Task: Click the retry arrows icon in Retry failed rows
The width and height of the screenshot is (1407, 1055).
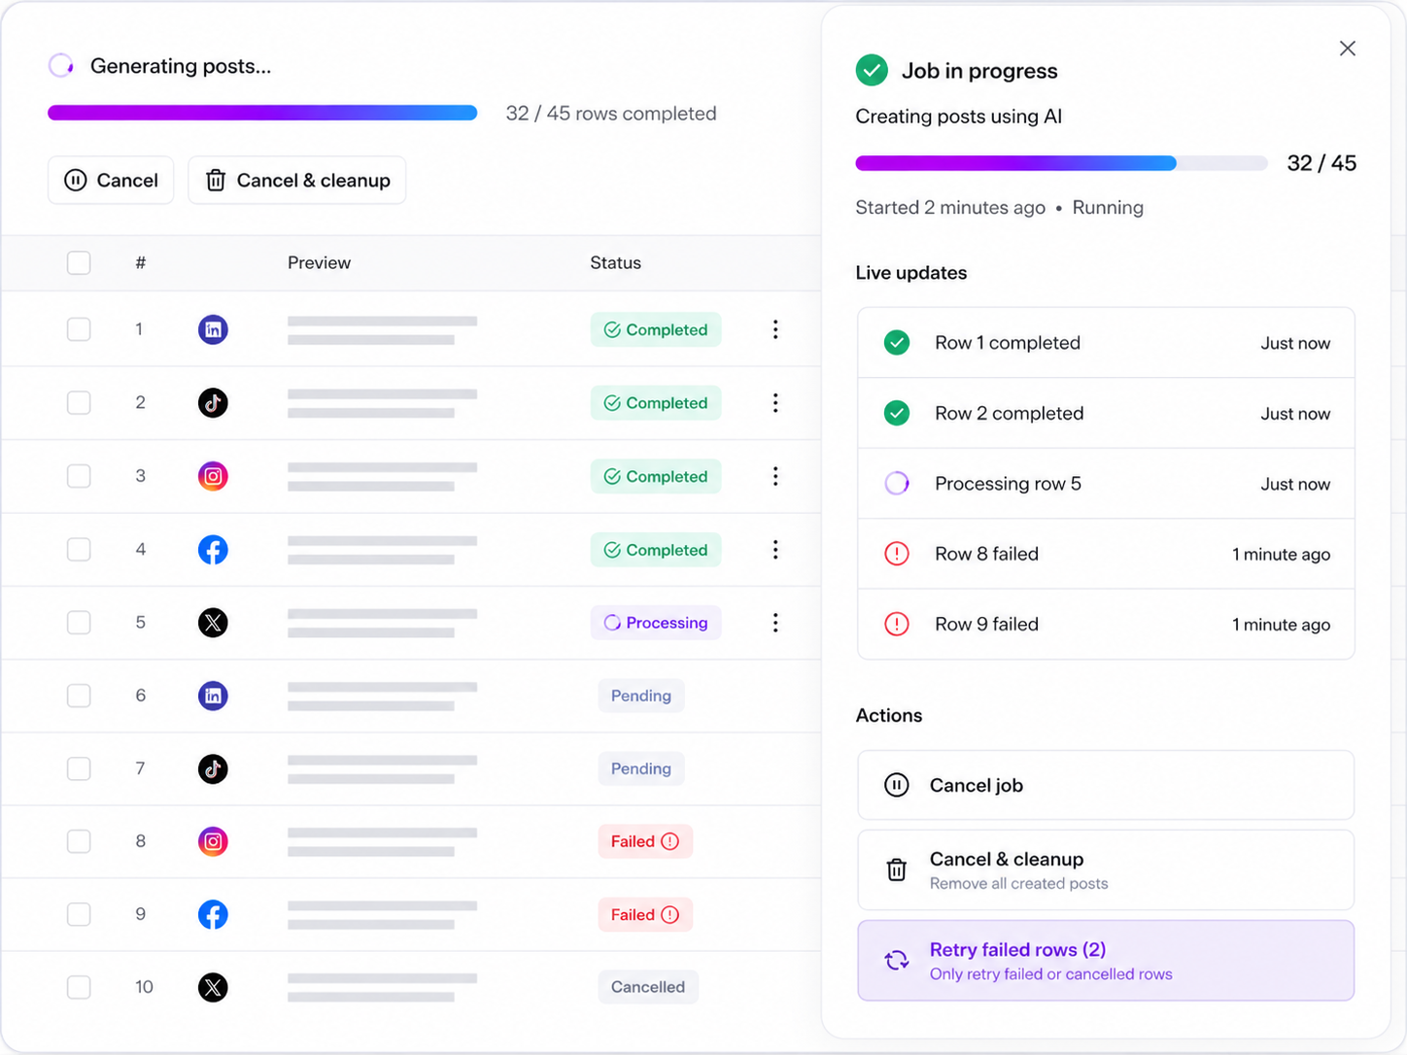Action: (x=897, y=960)
